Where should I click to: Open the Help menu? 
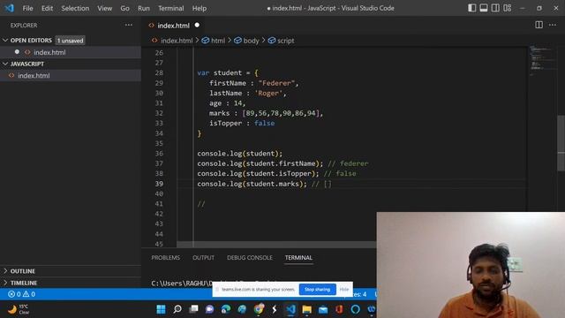200,8
